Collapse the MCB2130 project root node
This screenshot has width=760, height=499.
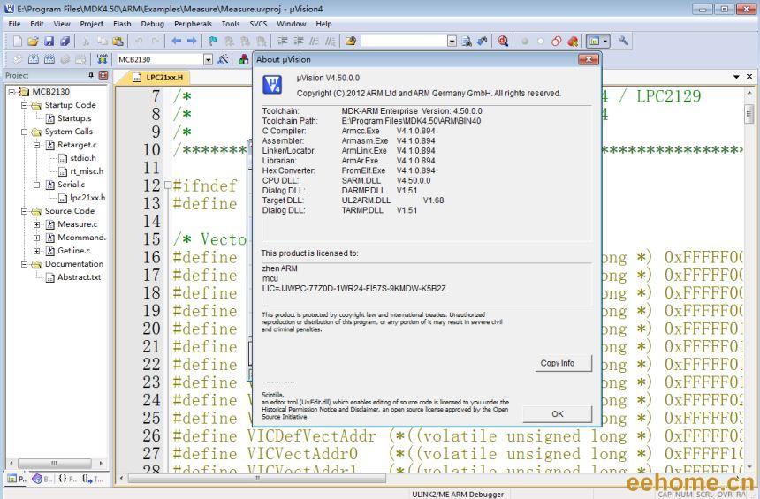(x=11, y=92)
